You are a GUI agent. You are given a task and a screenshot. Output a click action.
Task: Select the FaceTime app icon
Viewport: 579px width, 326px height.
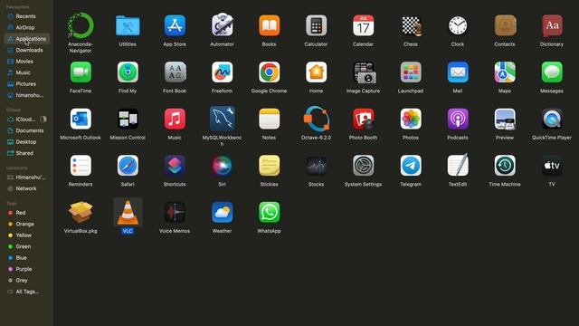[x=81, y=72]
